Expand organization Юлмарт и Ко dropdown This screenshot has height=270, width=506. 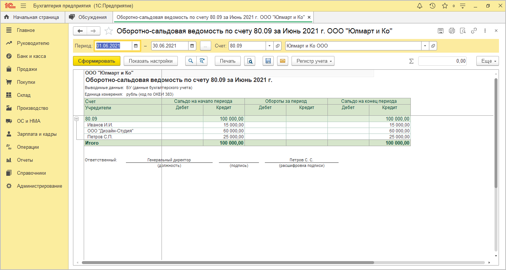pos(425,46)
